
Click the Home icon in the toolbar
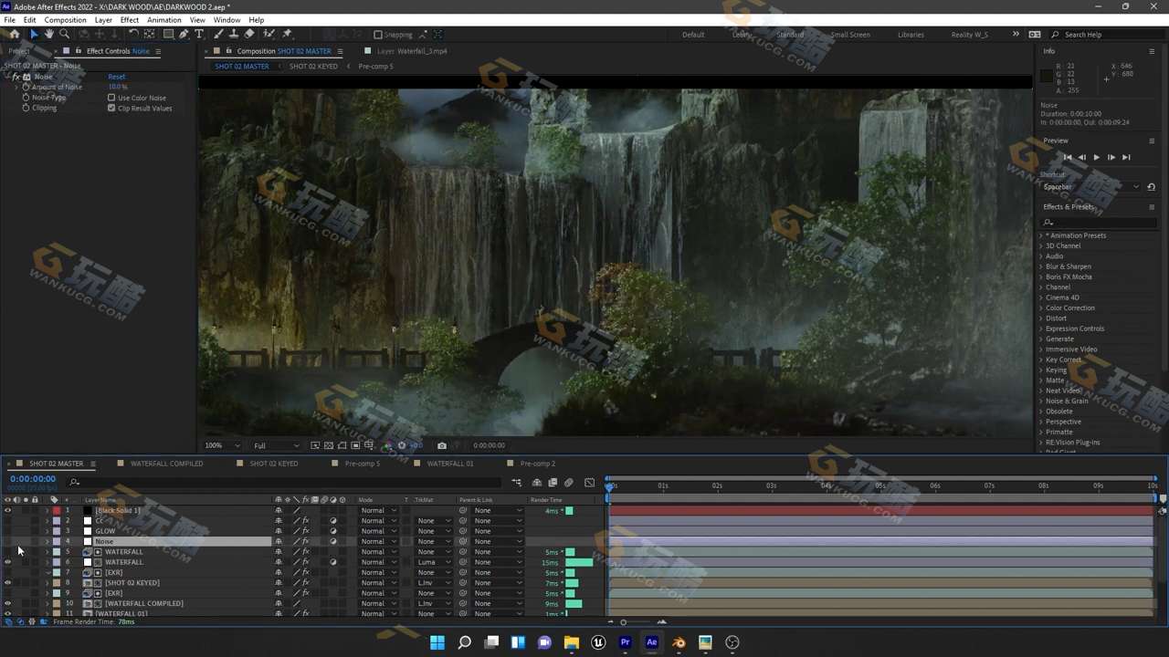coord(15,35)
